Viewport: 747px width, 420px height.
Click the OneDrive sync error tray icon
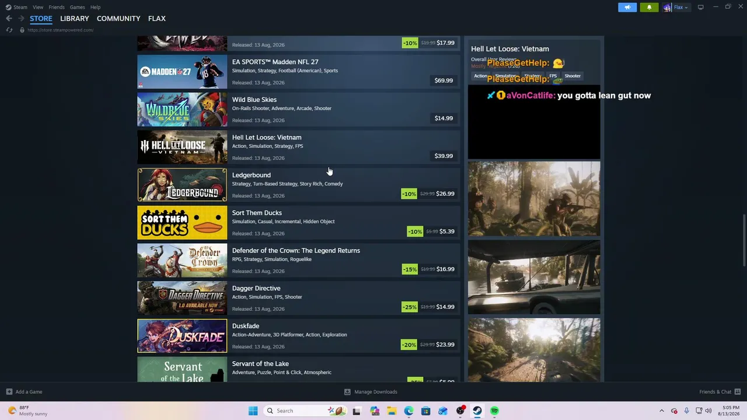674,411
